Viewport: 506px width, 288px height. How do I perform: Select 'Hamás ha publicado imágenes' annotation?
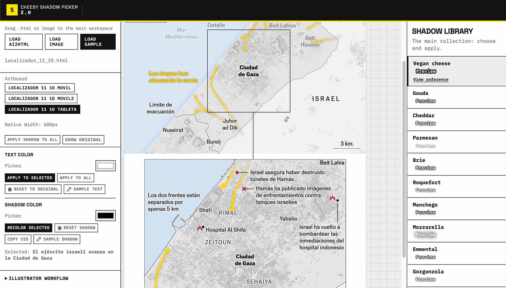293,195
